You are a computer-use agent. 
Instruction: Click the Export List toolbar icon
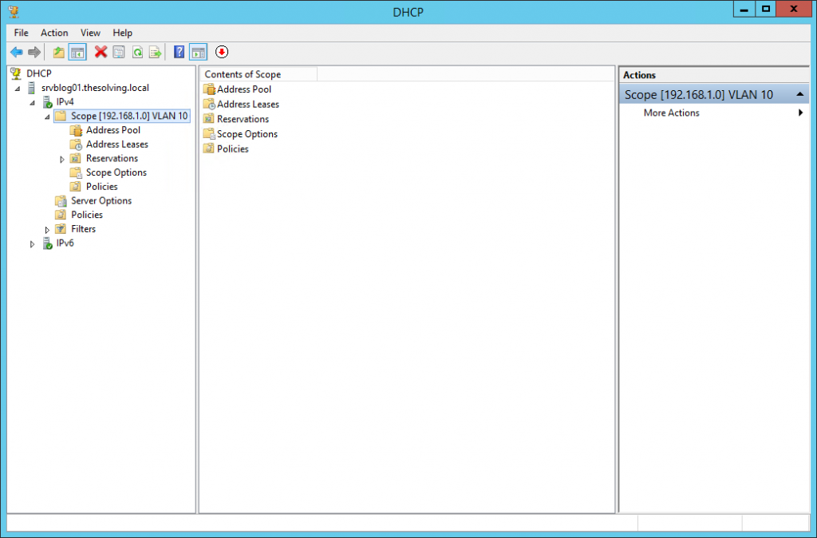(156, 52)
